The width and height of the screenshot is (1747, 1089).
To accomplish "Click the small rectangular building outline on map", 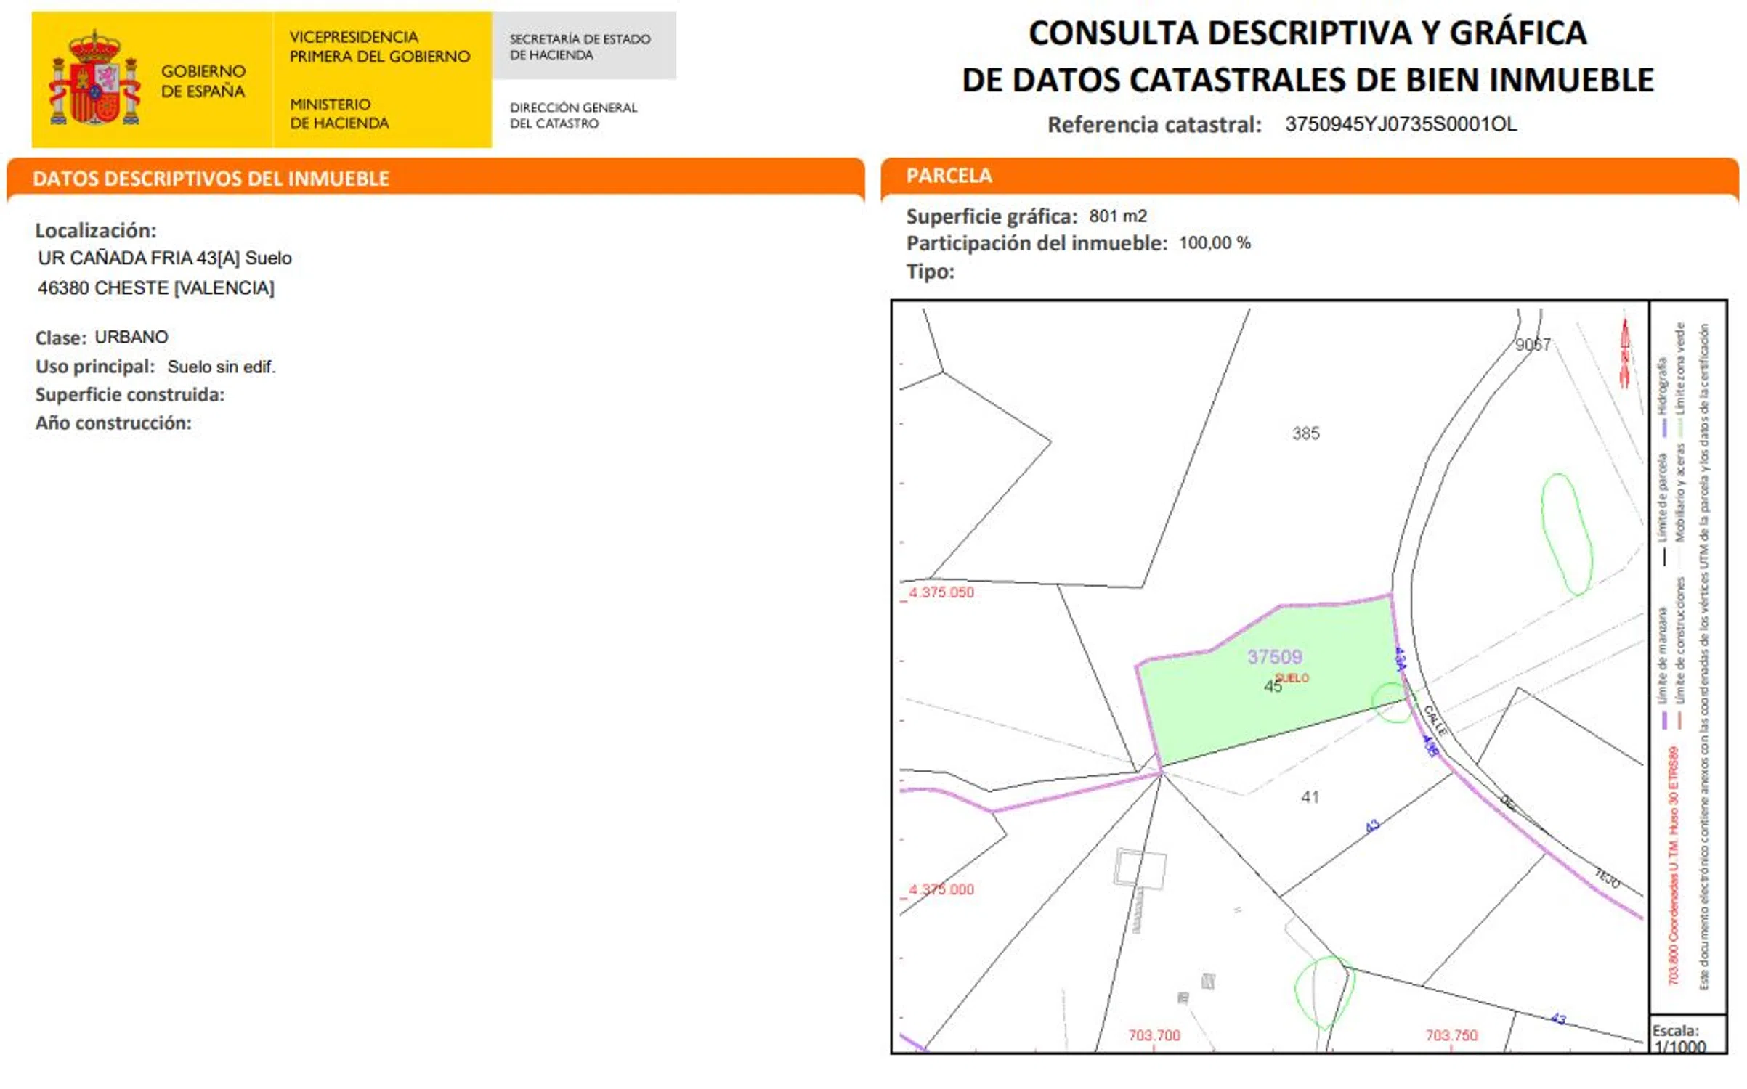I will pyautogui.click(x=1140, y=869).
